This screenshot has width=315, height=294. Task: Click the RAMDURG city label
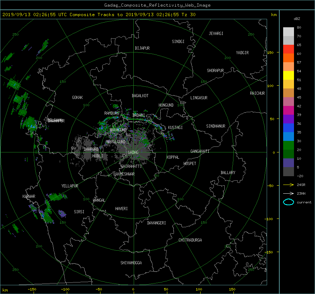point(112,113)
